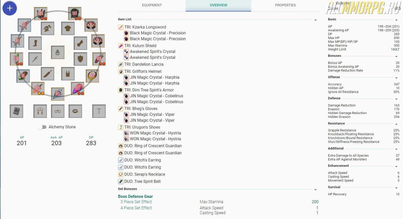Select Urugon's Shoes slot on gear wheel

[x=16, y=59]
